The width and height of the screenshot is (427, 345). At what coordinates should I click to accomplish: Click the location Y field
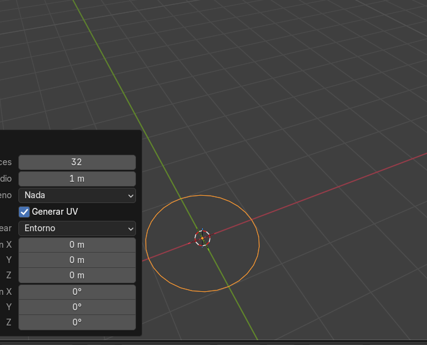[77, 260]
